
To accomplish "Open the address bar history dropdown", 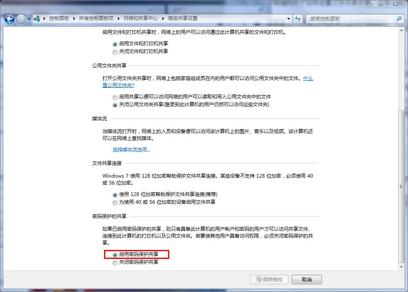I will coord(288,18).
